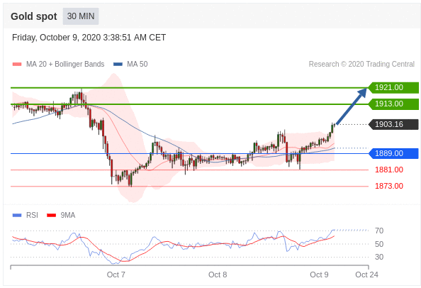Screen dimensions: 421x288
Task: Open the Research © 2020 Trading Central credit
Action: (361, 65)
